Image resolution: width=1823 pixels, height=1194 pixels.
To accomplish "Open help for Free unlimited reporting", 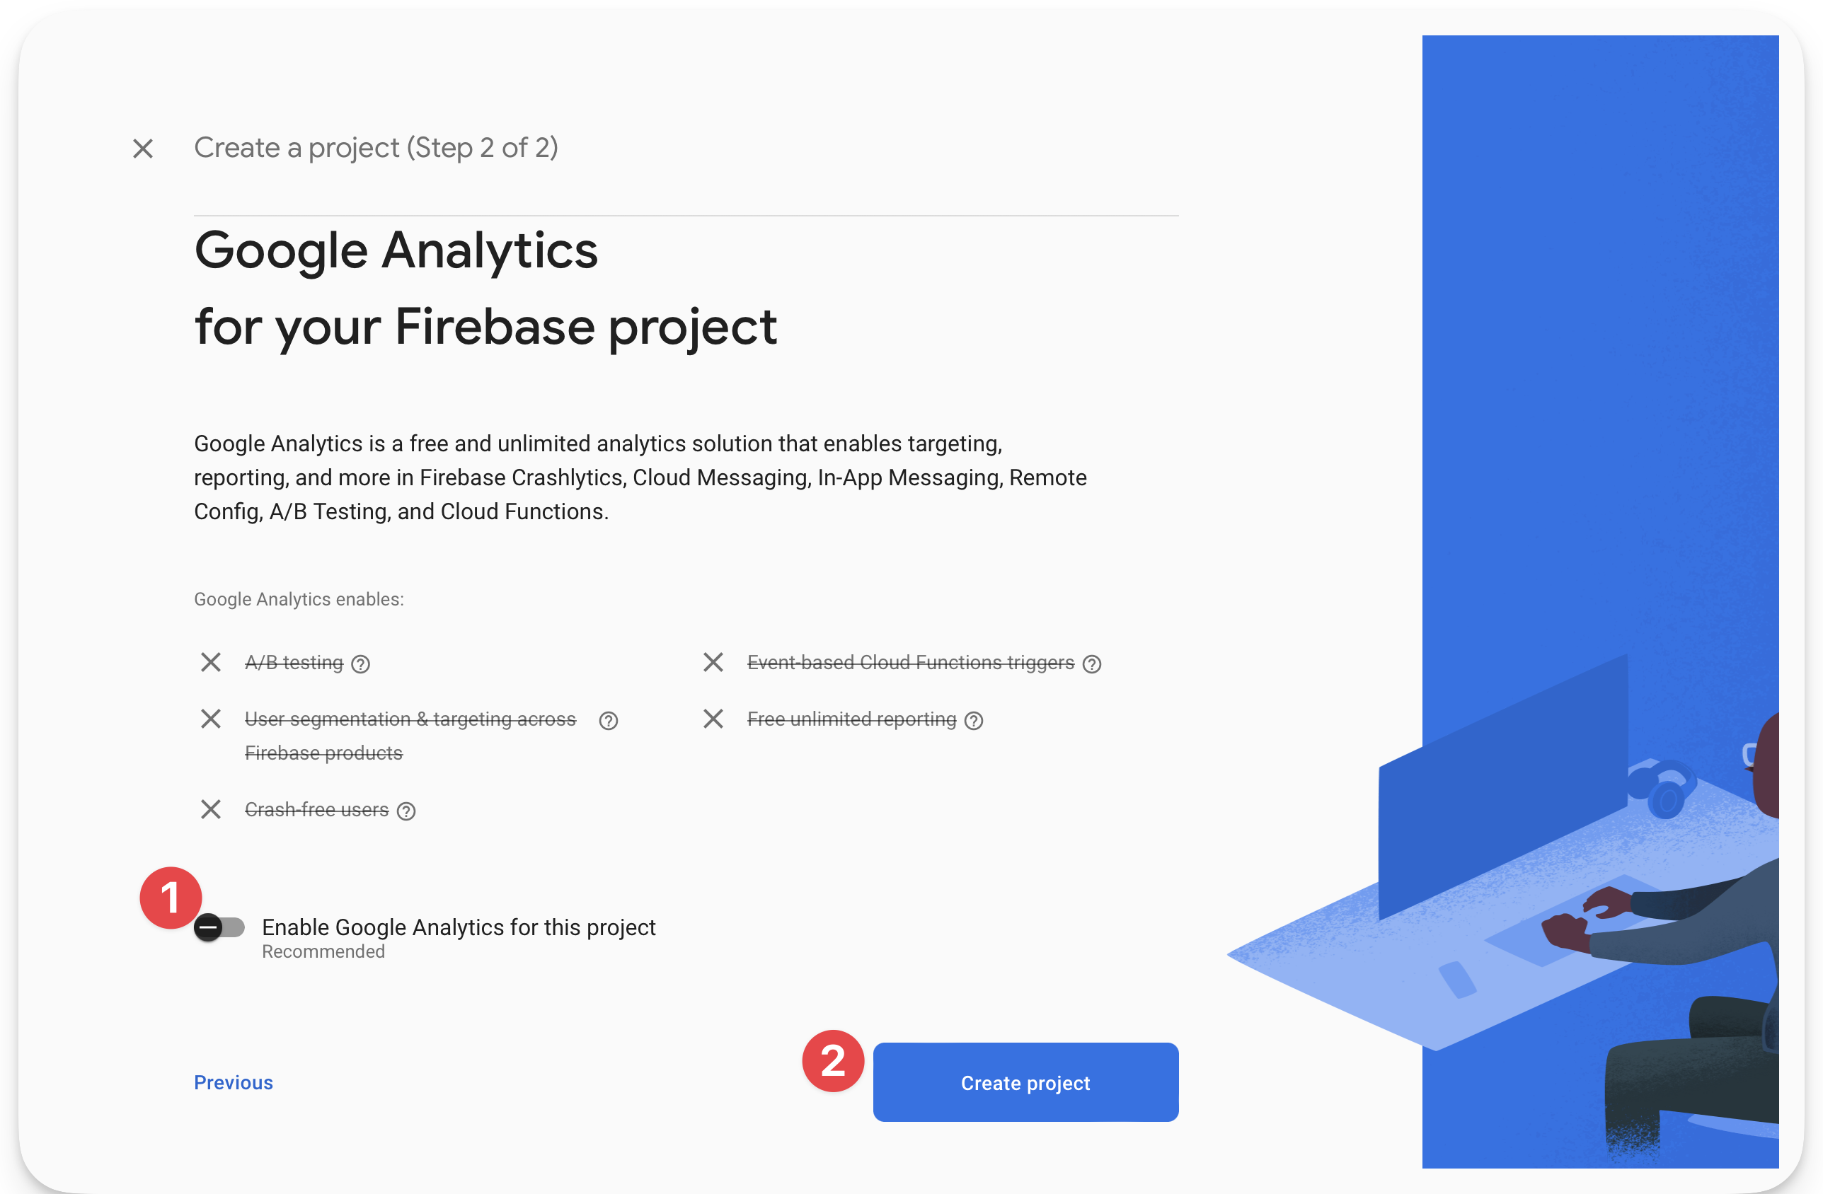I will click(974, 720).
